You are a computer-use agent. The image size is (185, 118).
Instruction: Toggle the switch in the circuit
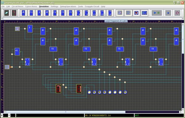coord(18,29)
